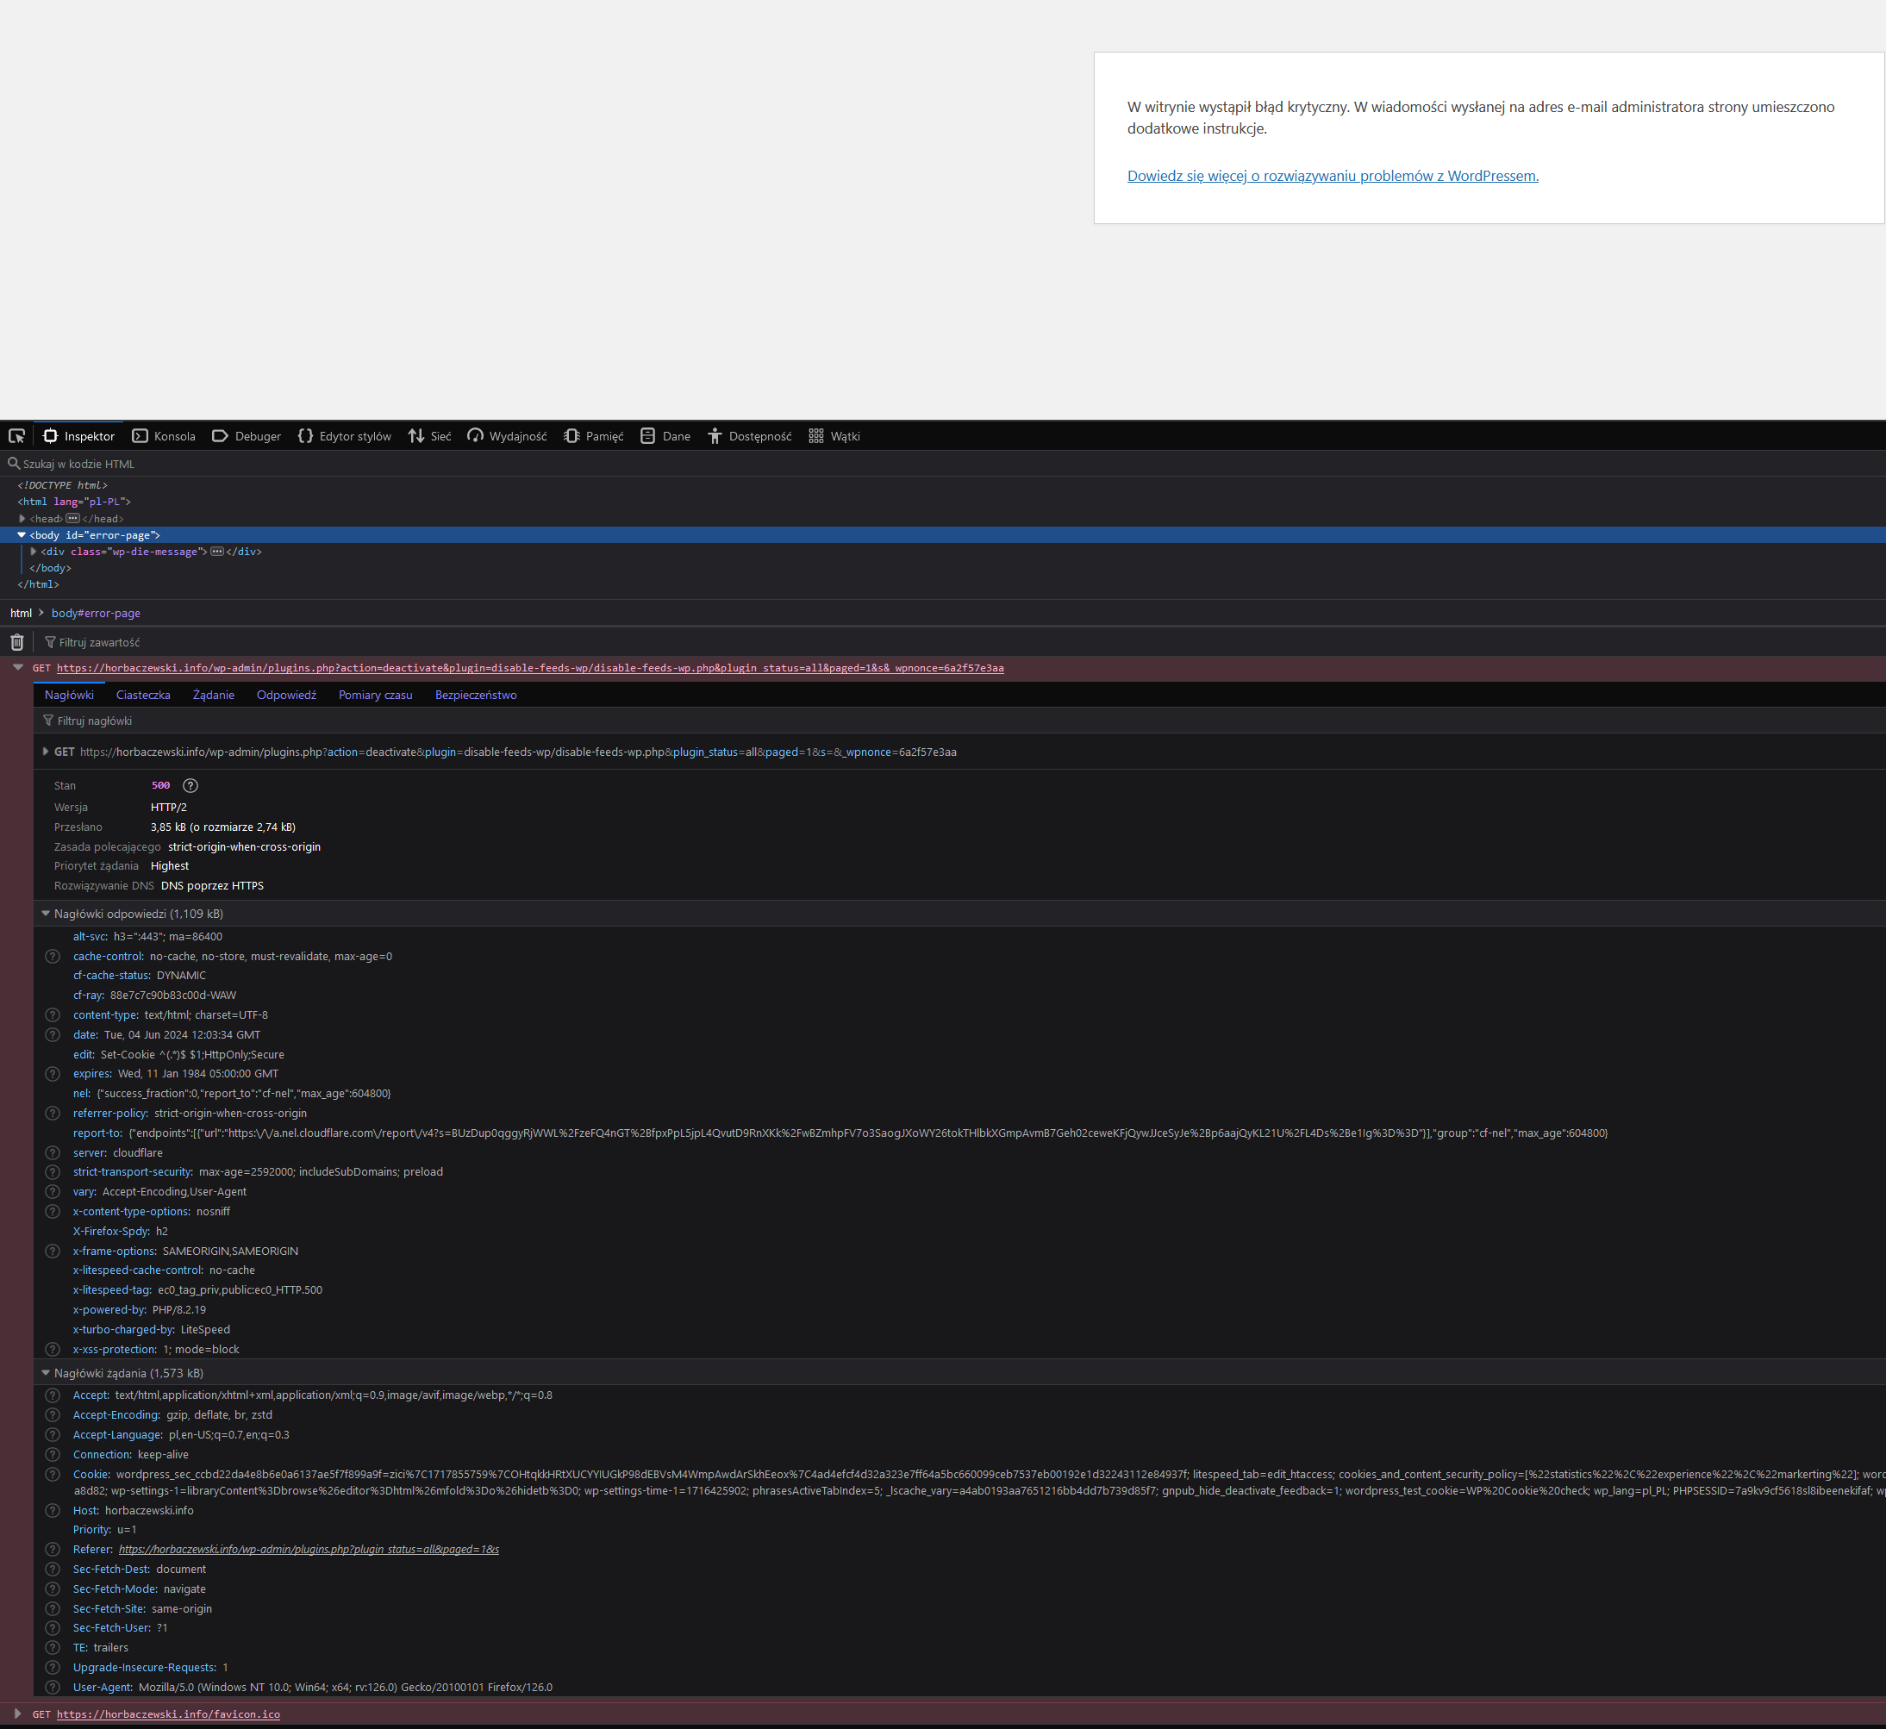The width and height of the screenshot is (1886, 1729).
Task: Switch to the Odpowiedź tab
Action: pos(286,696)
